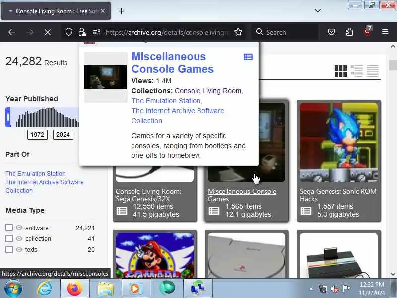Viewport: 397px width, 298px height.
Task: Open Miscellaneous Console Games title link in popup
Action: pyautogui.click(x=173, y=63)
